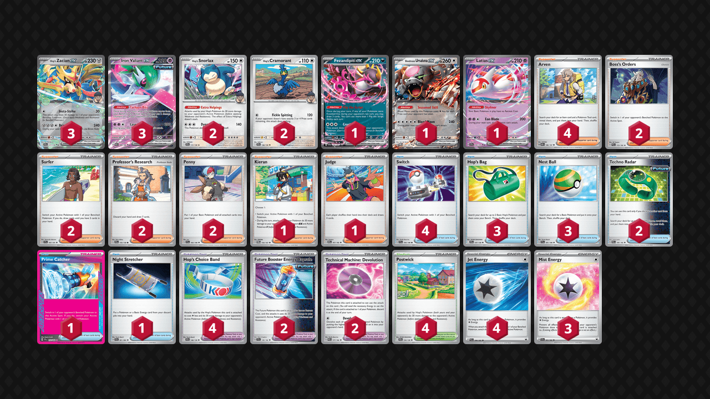The image size is (710, 399).
Task: Select the Iron Valiant ex card
Action: click(142, 102)
